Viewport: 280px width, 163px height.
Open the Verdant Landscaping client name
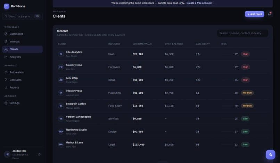(79, 117)
